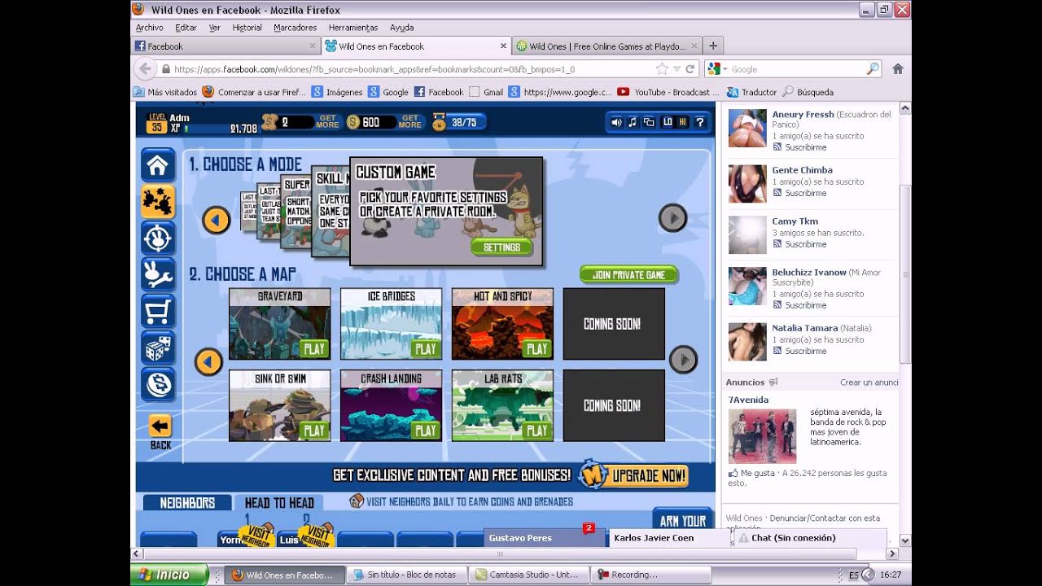Click the medal icon beside 38/75
1042x586 pixels.
440,122
